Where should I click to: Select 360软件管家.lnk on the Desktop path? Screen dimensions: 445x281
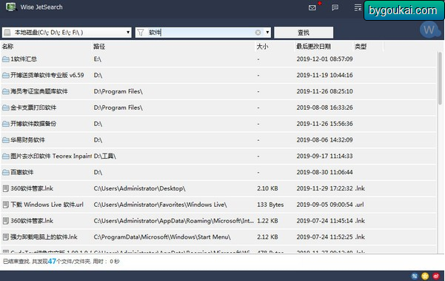pos(218,188)
